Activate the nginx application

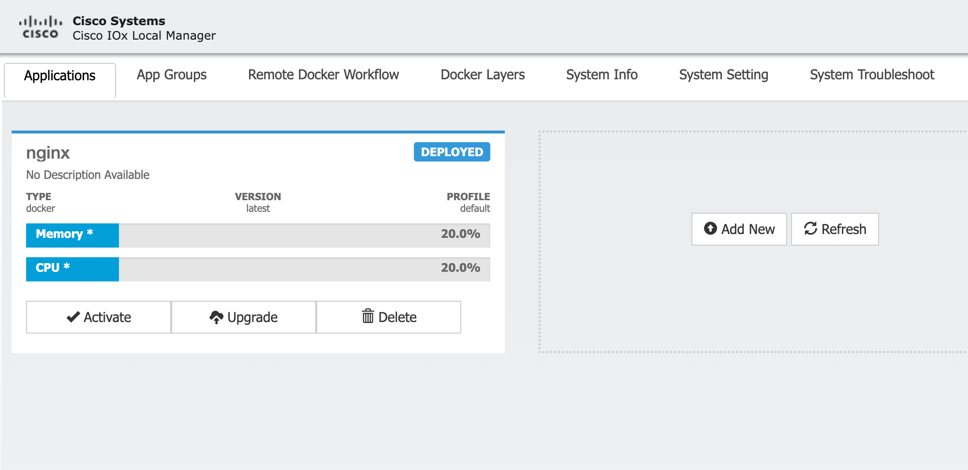(98, 317)
